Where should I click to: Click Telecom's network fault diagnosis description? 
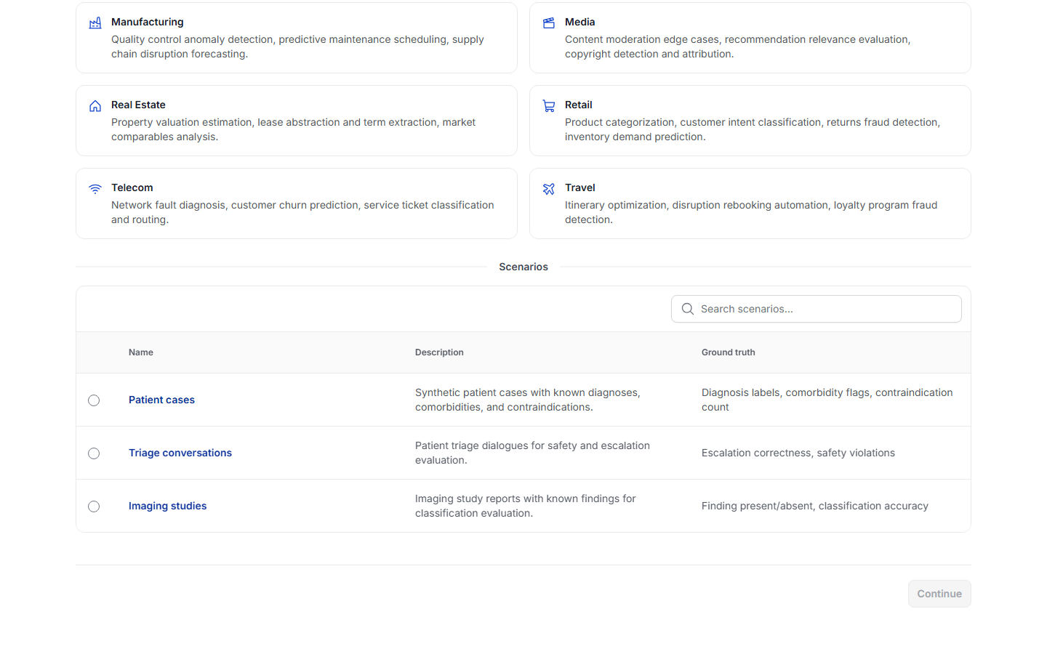point(302,212)
